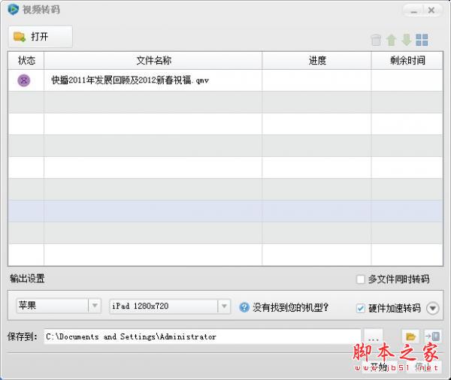
Task: Click the 保存到 path input field
Action: coord(202,336)
